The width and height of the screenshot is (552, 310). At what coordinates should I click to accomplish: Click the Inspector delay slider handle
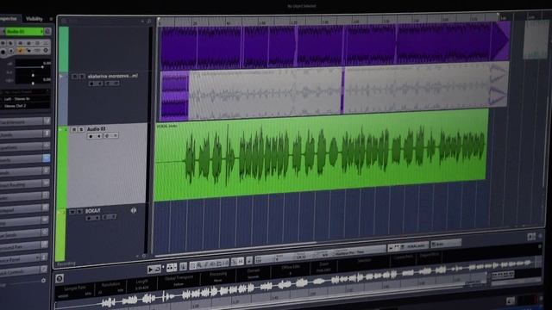click(x=33, y=84)
